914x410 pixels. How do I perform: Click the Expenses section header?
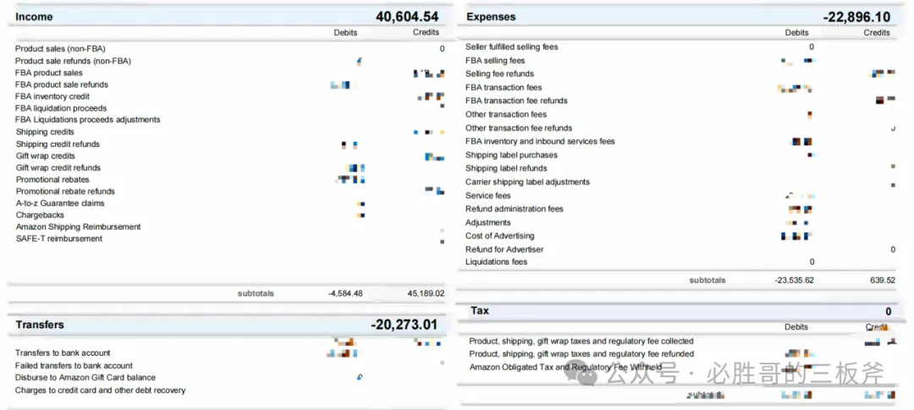[491, 17]
